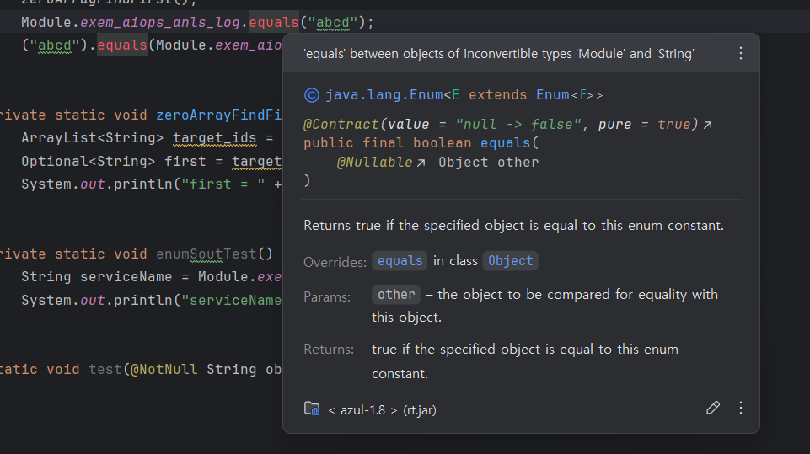This screenshot has width=810, height=454.
Task: Open the java.lang.Enum class link
Action: (384, 95)
